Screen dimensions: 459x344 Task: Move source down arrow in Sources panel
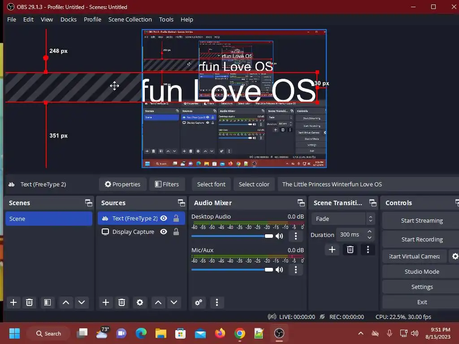(174, 302)
